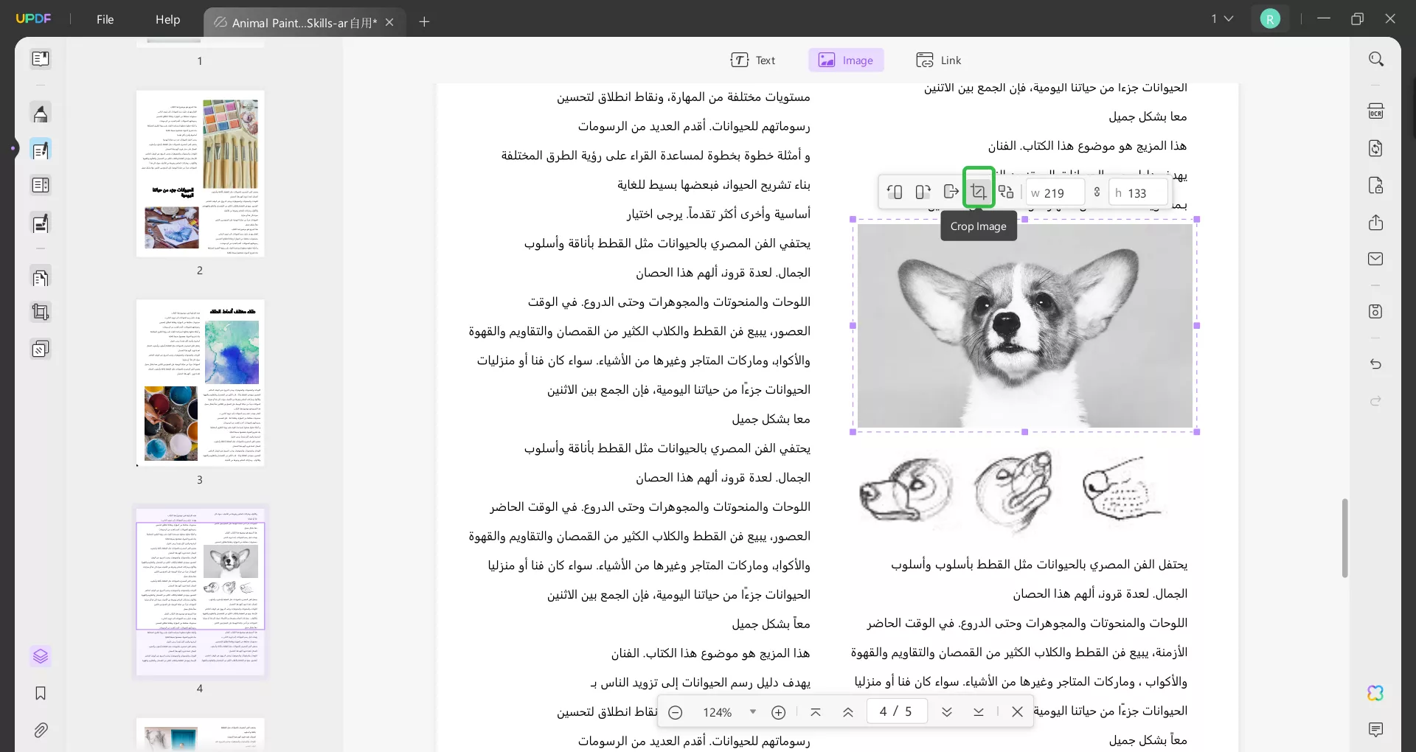
Task: Open the zoom percentage dropdown
Action: coord(752,711)
